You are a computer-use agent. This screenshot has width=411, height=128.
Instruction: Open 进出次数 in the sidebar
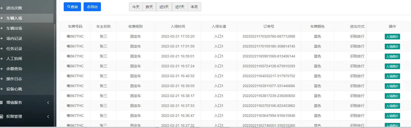tap(14, 8)
